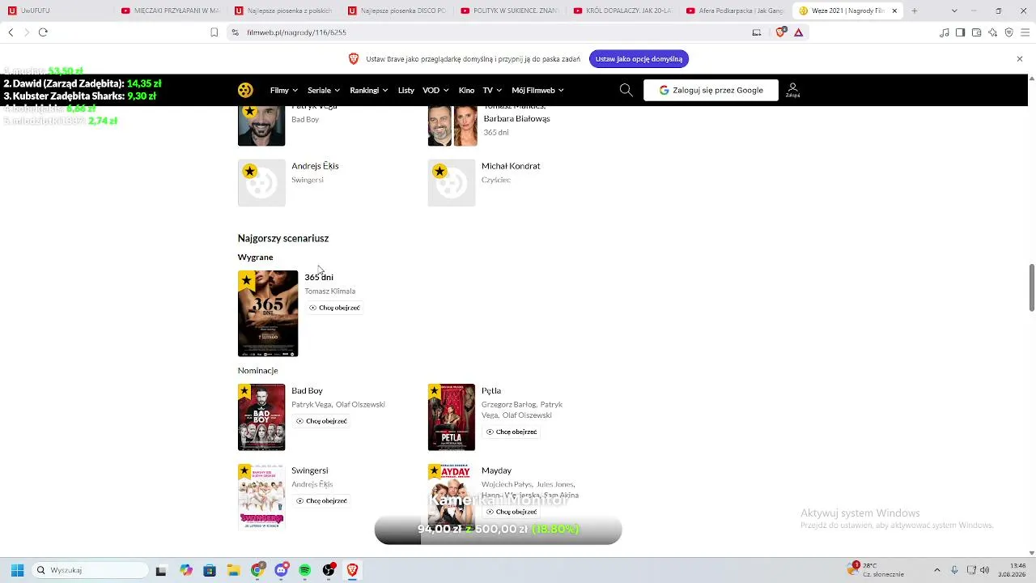Open Microsoft Store from the taskbar
Image resolution: width=1036 pixels, height=583 pixels.
[210, 570]
